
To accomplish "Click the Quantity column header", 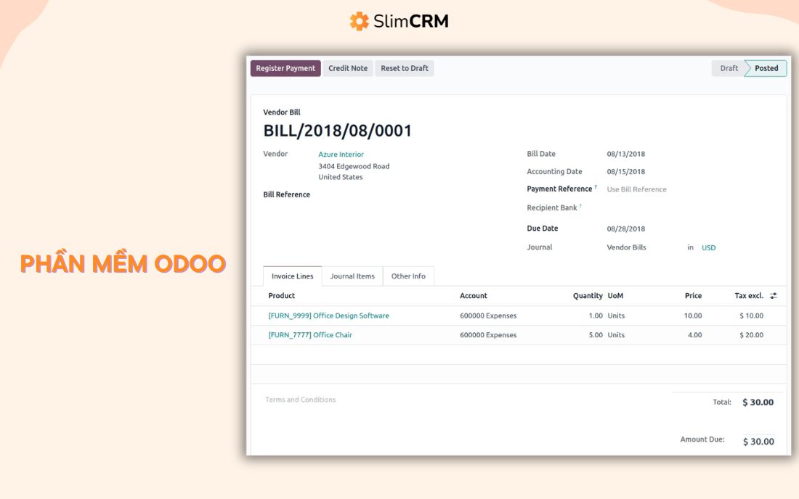I will tap(588, 295).
